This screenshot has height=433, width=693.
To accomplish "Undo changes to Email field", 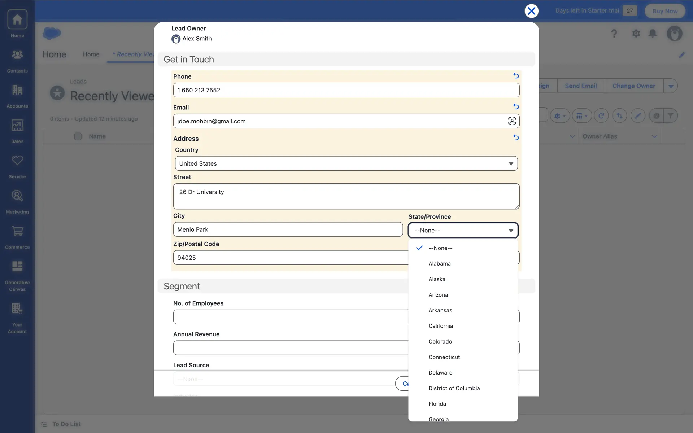I will tap(516, 107).
